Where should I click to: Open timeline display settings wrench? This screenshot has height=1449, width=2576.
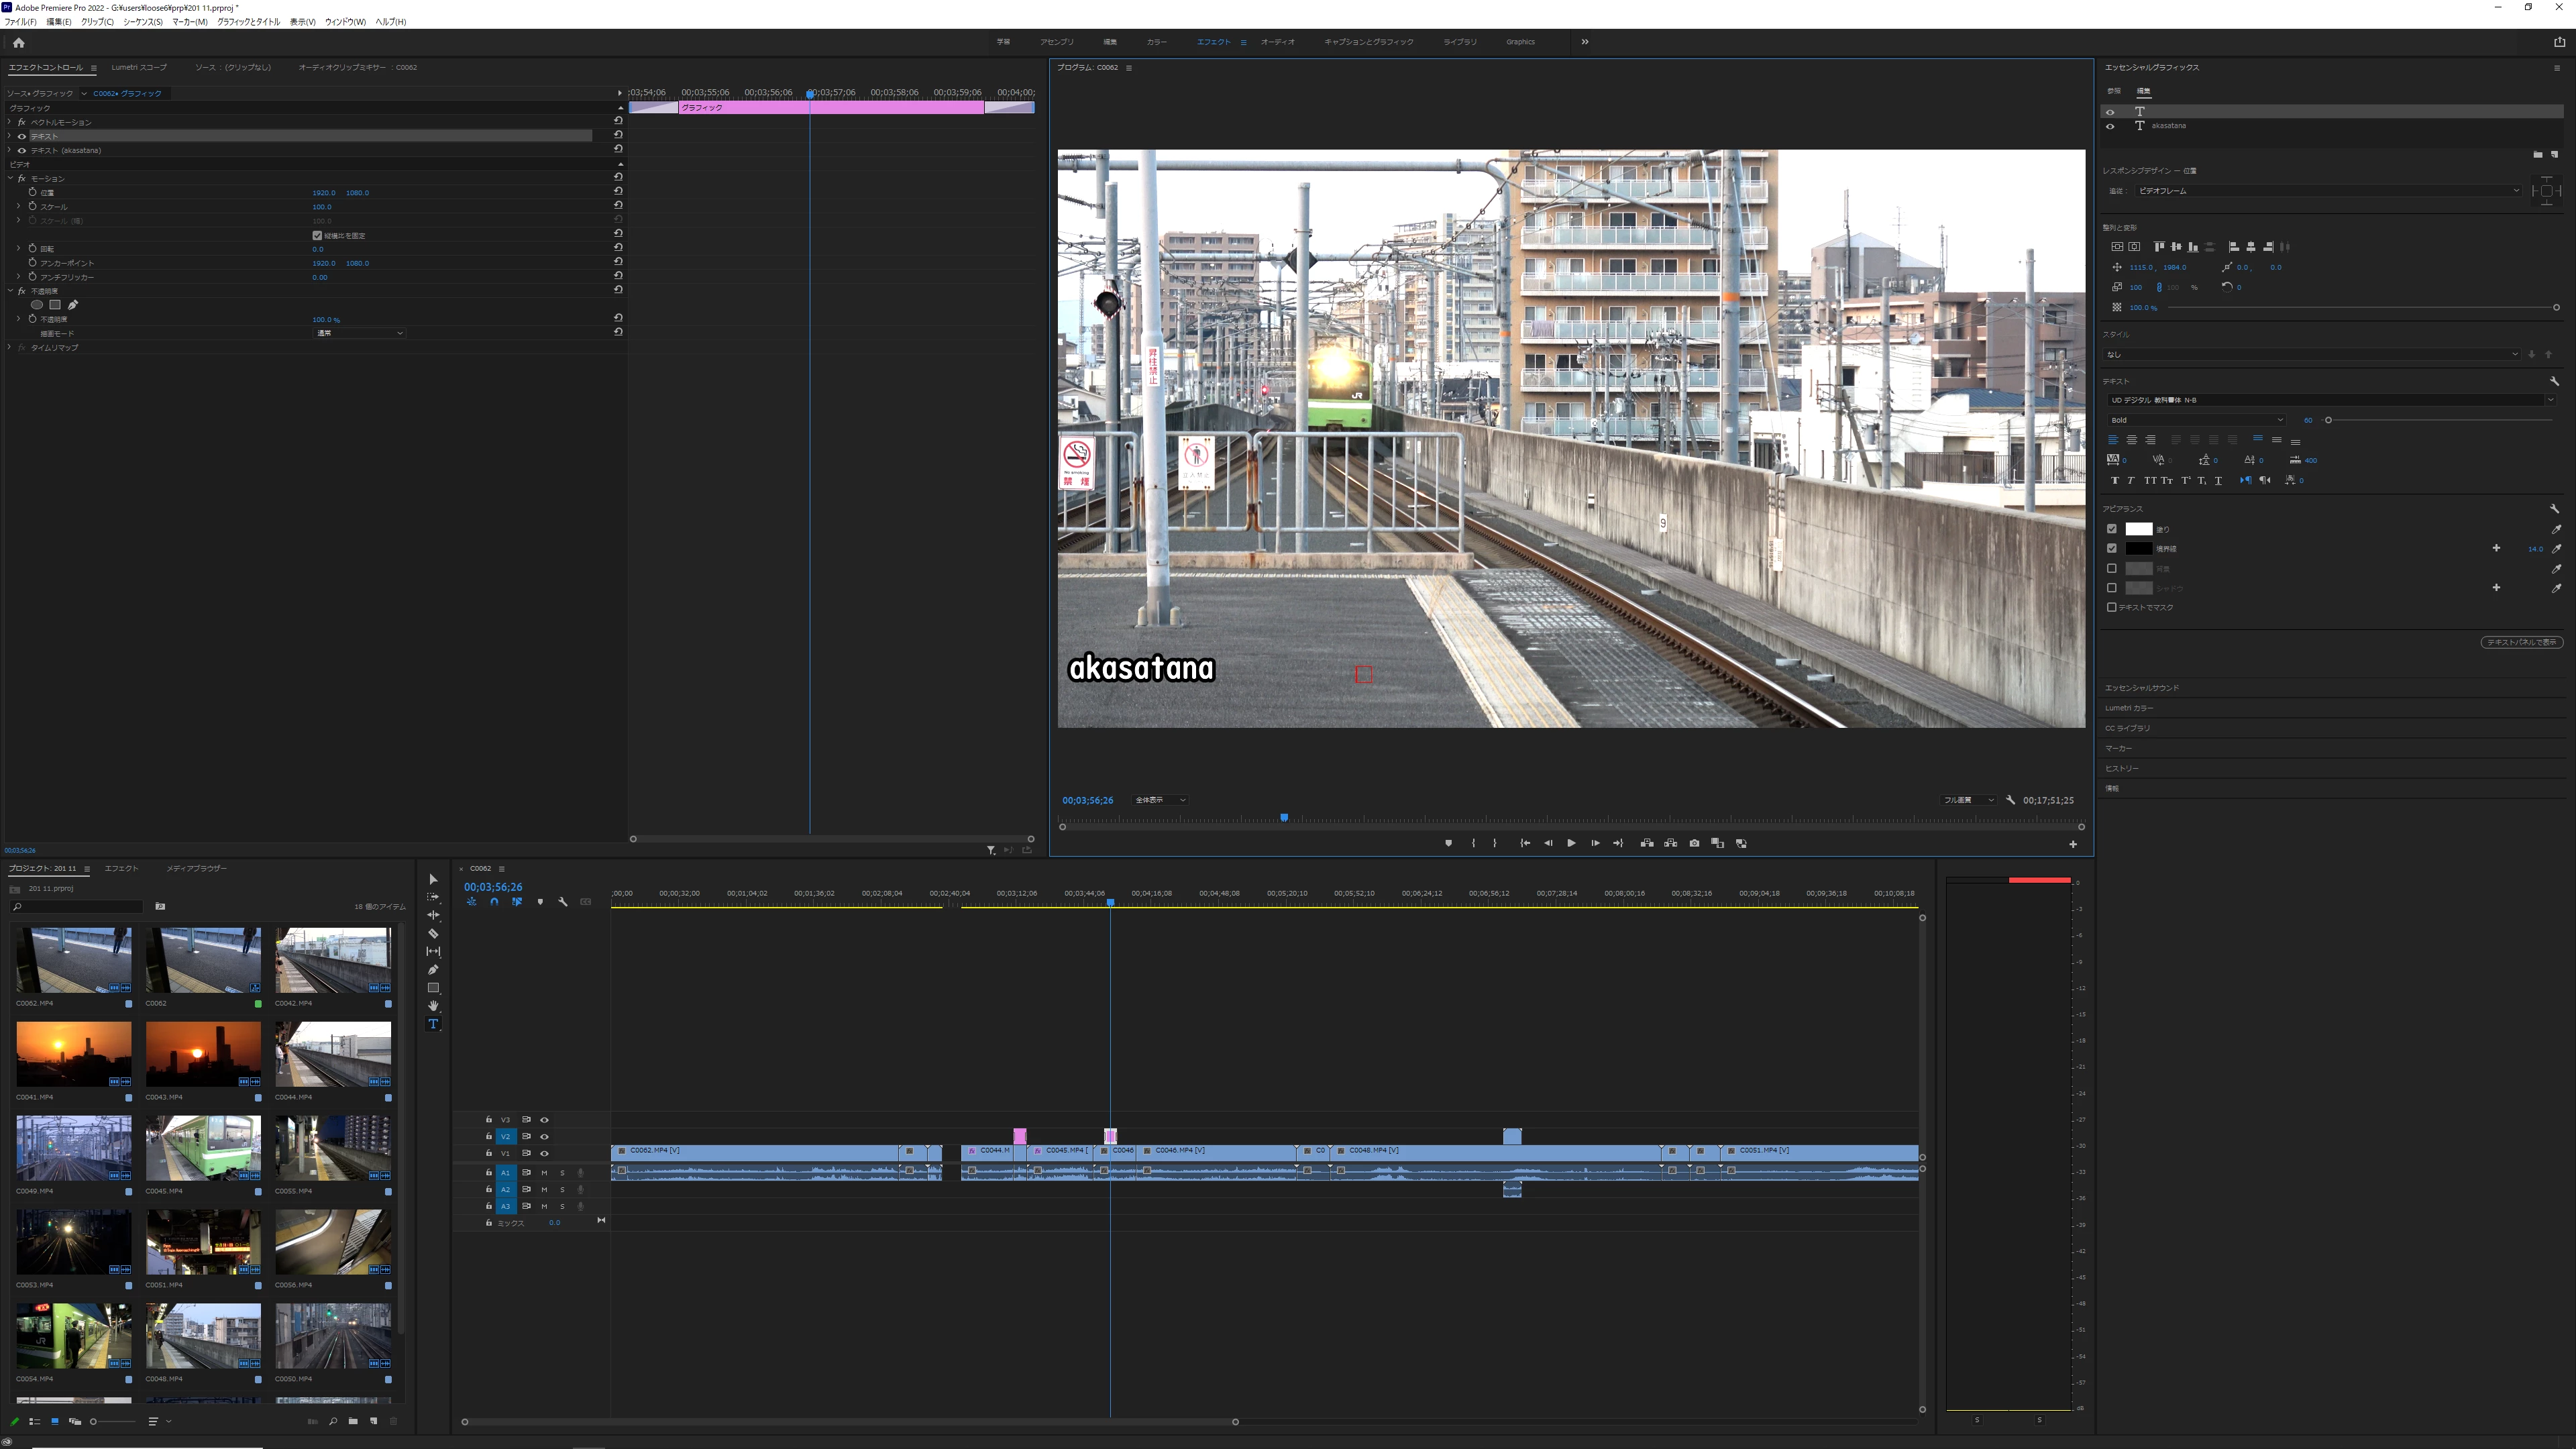[563, 902]
